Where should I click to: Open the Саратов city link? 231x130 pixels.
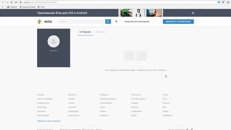coord(135,107)
